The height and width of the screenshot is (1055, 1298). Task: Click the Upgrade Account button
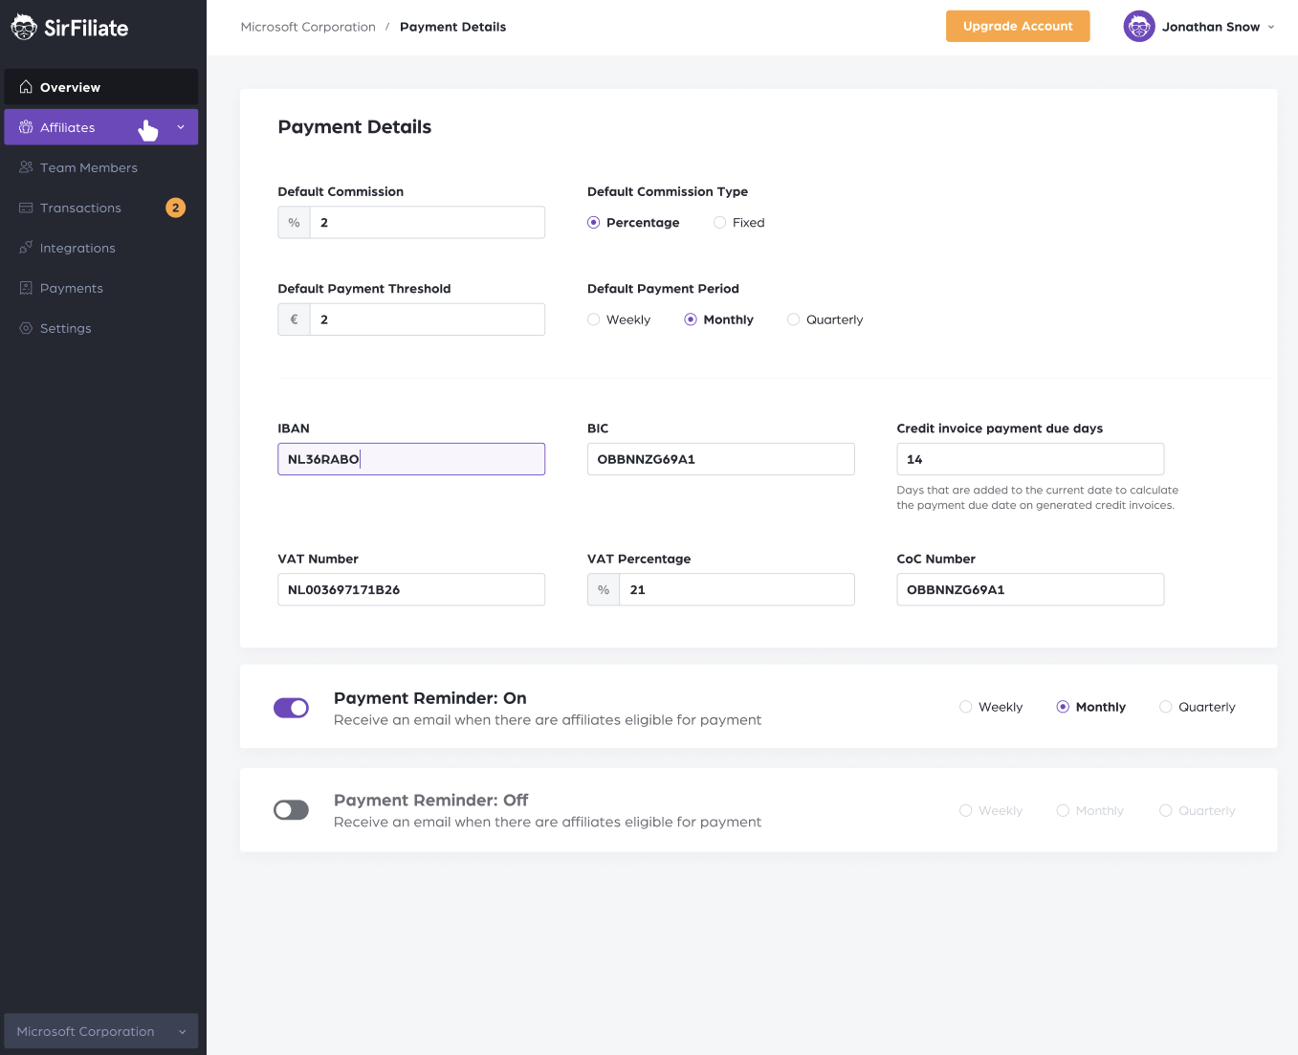(x=1018, y=26)
